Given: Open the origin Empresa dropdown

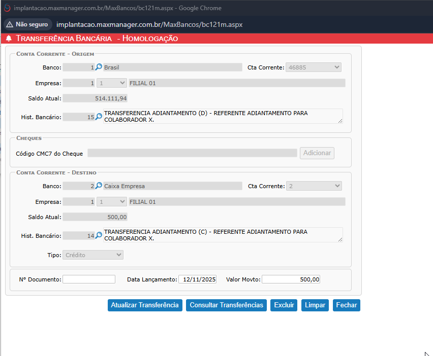Looking at the screenshot, I should (x=111, y=83).
